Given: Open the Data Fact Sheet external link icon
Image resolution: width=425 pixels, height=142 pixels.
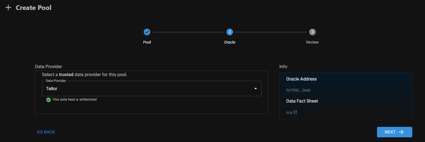Looking at the screenshot, I should click(x=295, y=112).
